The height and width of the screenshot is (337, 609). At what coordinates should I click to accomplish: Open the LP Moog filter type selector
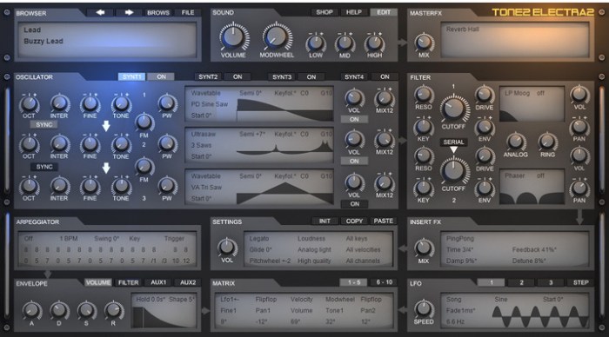(517, 93)
